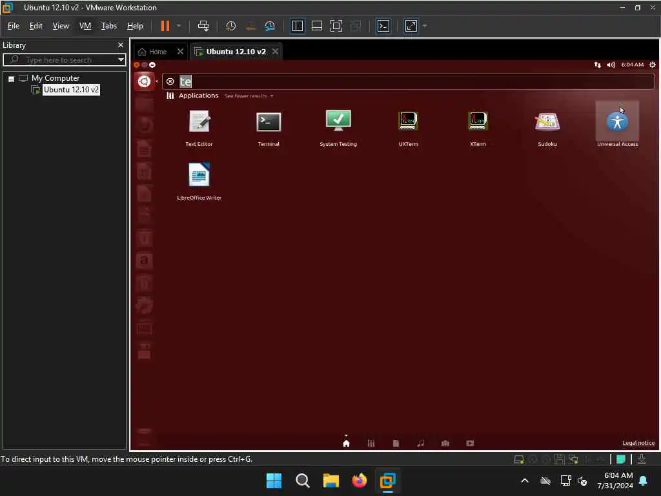Open the View menu

(61, 26)
